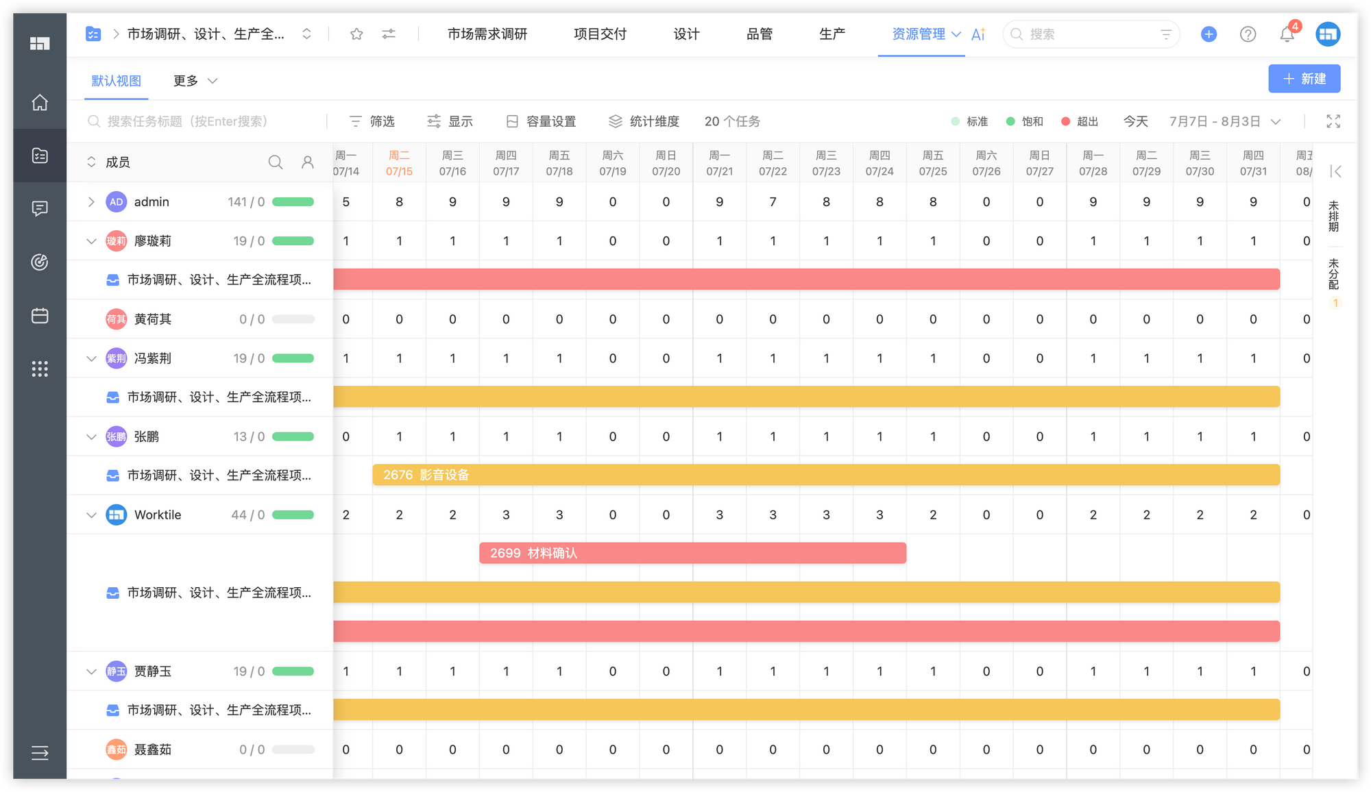Click the 2699 材料确认 task bar
The image size is (1371, 792).
(x=692, y=553)
